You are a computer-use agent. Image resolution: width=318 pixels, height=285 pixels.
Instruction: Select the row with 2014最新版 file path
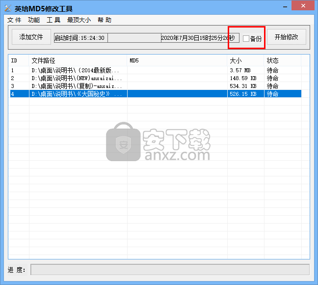(156, 70)
